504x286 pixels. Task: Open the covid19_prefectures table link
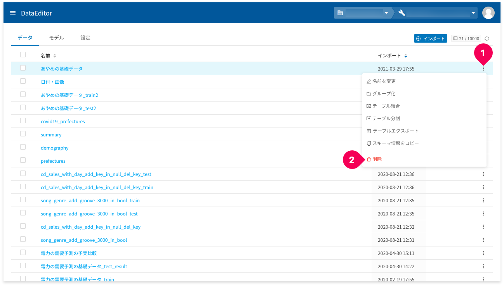(x=63, y=121)
